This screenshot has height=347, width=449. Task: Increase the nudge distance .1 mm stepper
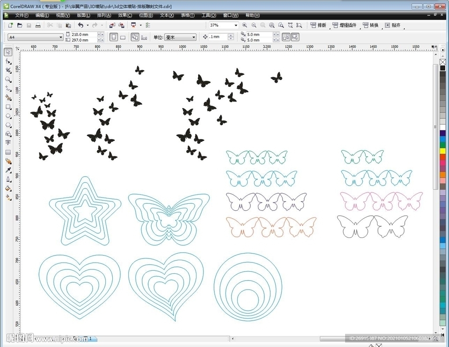(231, 35)
